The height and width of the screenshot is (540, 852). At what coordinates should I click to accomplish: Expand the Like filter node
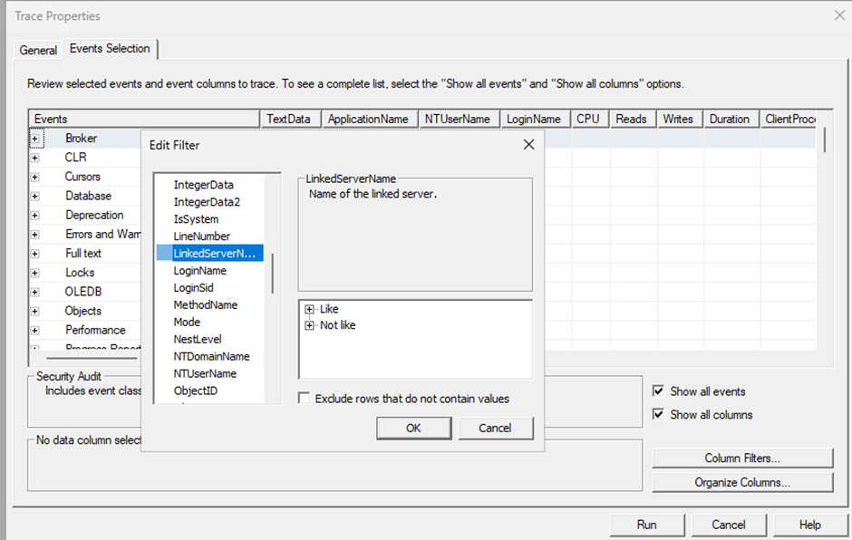click(309, 309)
